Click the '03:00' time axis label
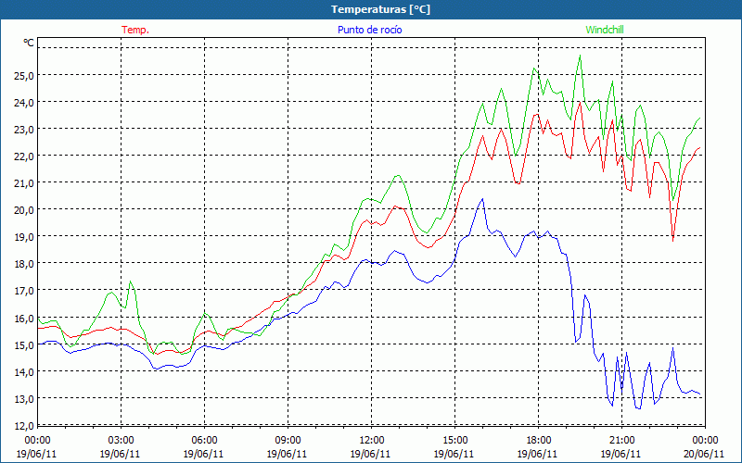The height and width of the screenshot is (463, 742). (x=121, y=441)
